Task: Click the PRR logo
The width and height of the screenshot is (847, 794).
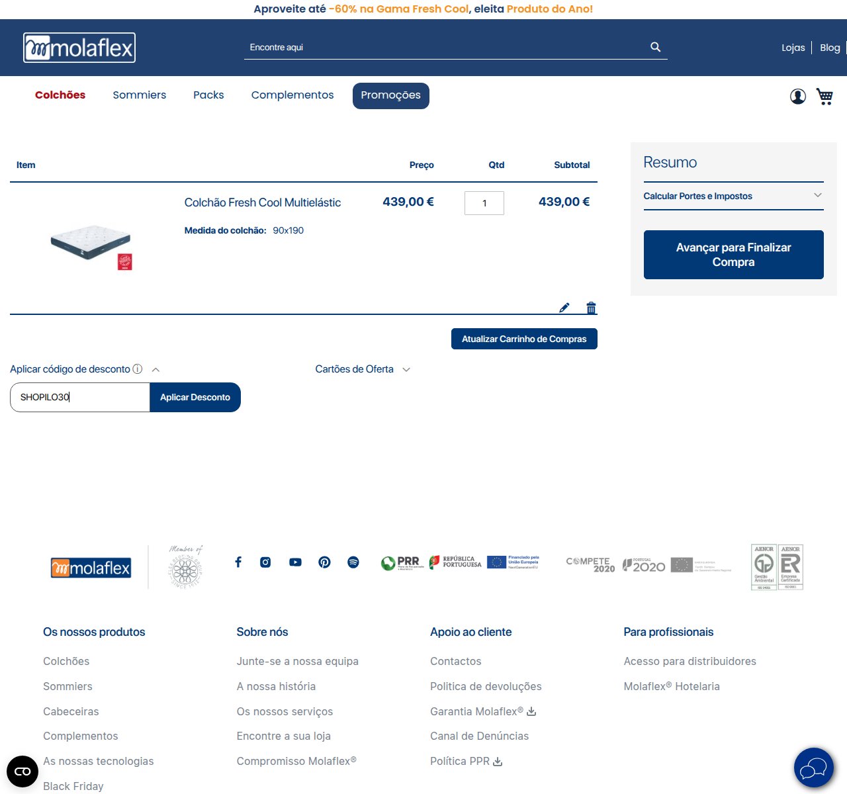Action: click(402, 563)
